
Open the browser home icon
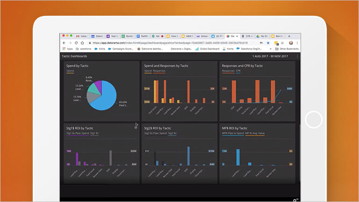[82, 43]
